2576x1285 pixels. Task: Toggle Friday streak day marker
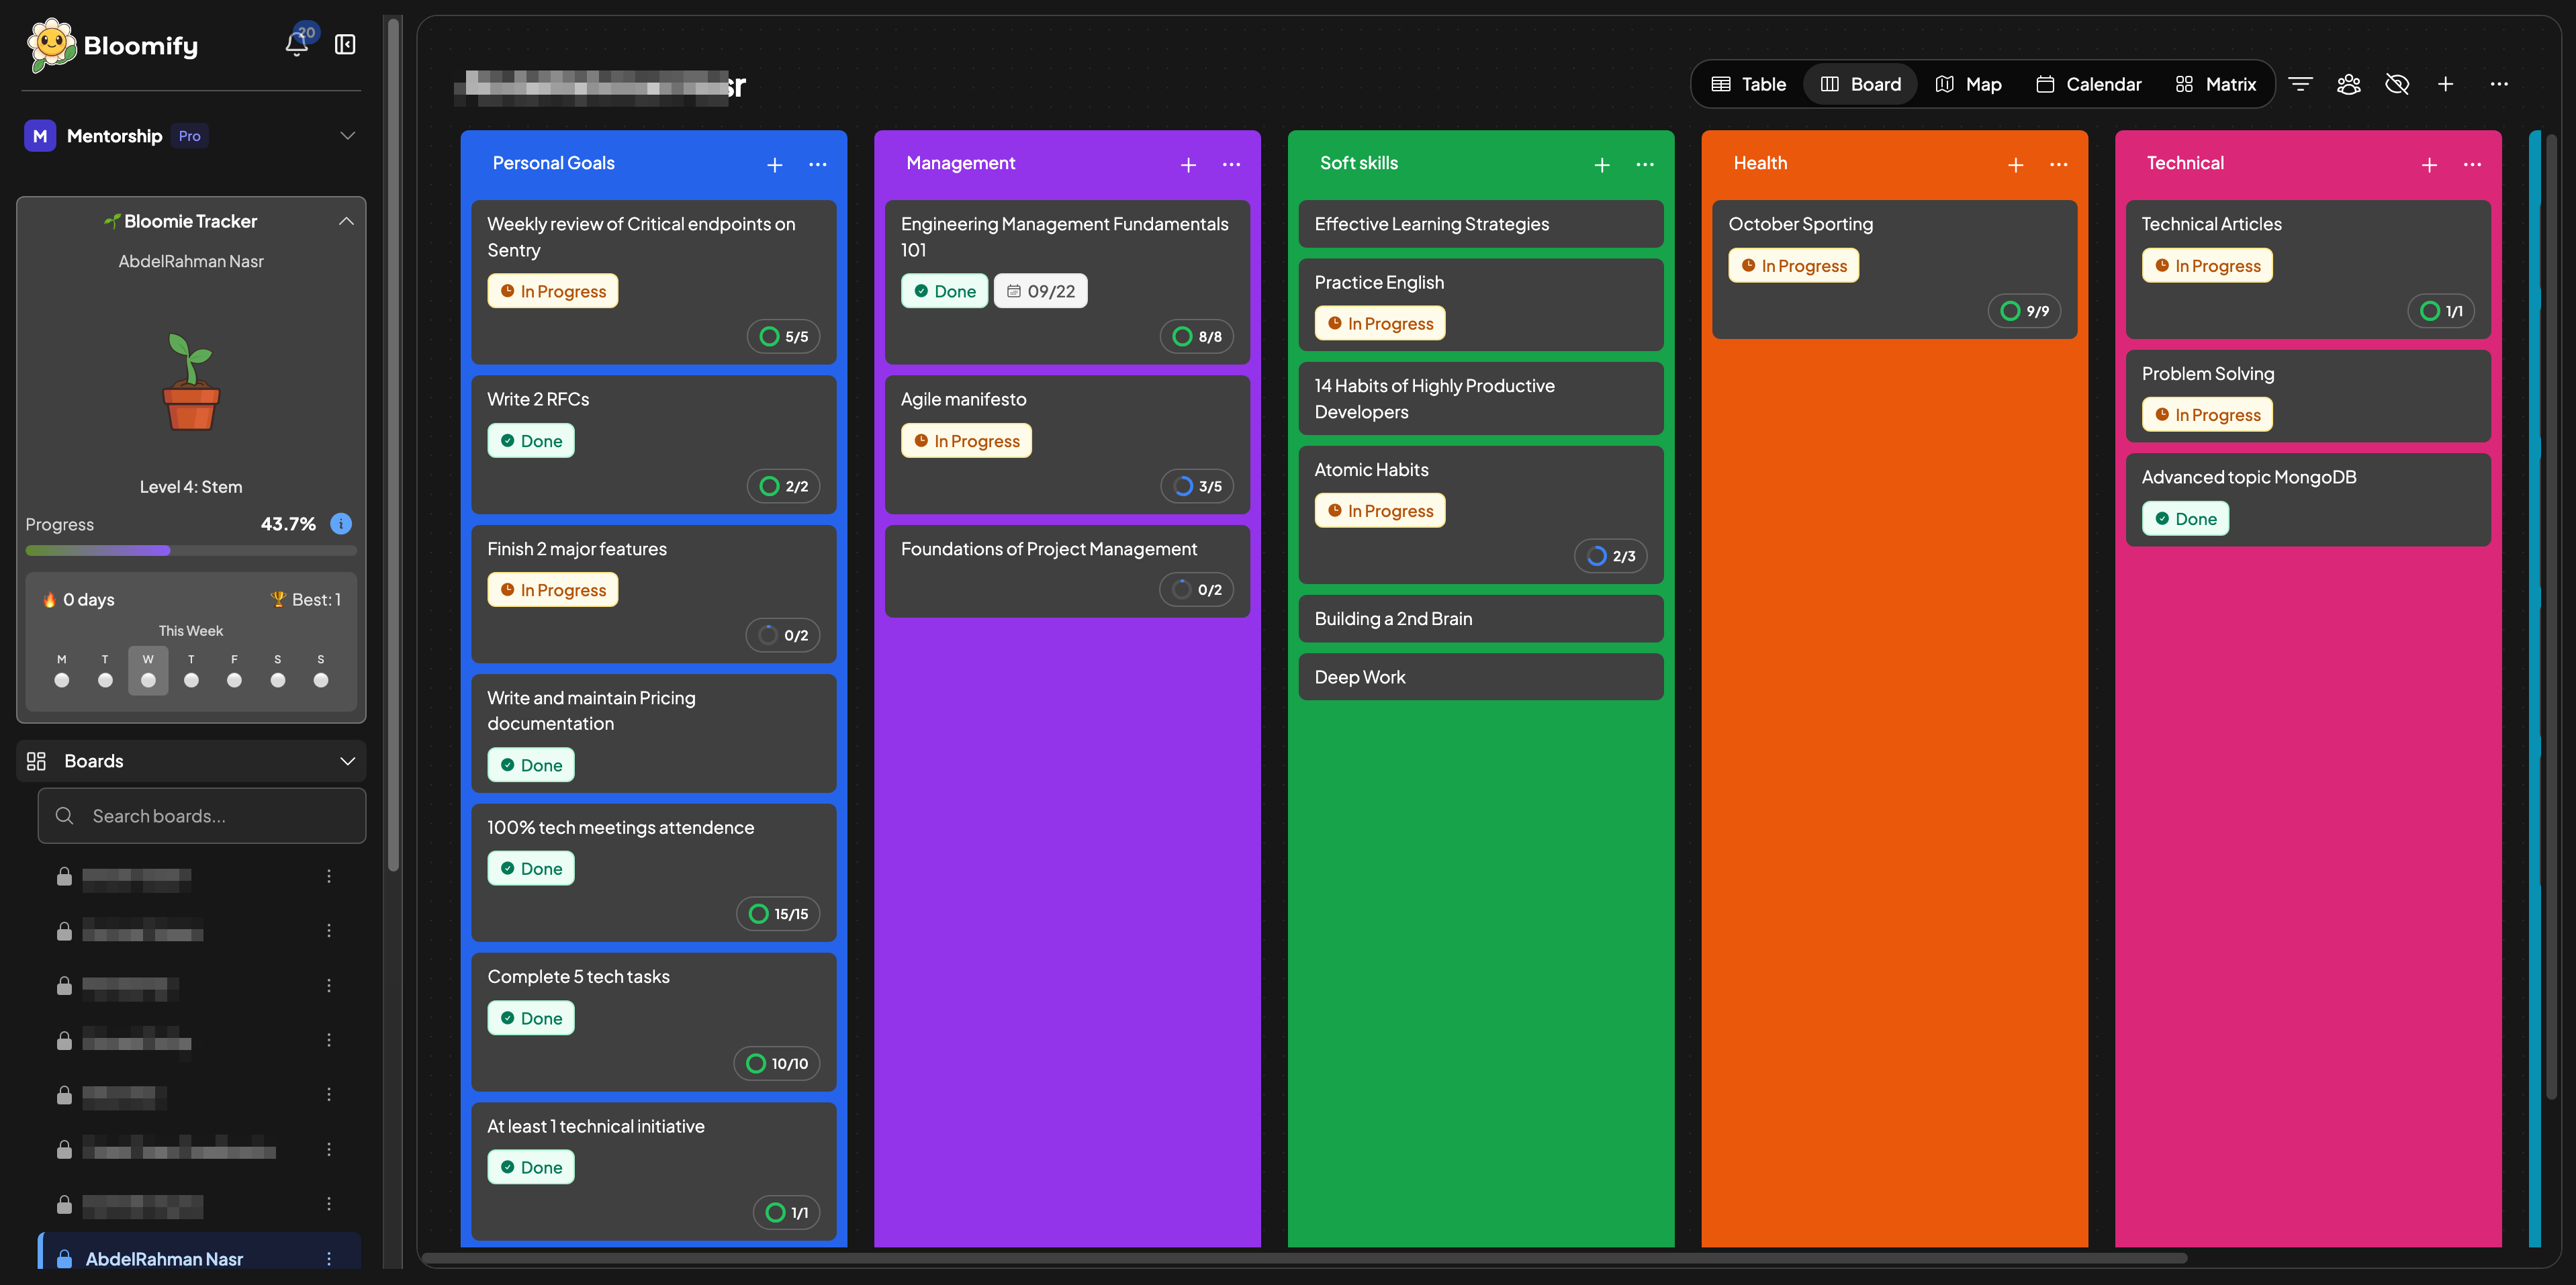pos(234,680)
